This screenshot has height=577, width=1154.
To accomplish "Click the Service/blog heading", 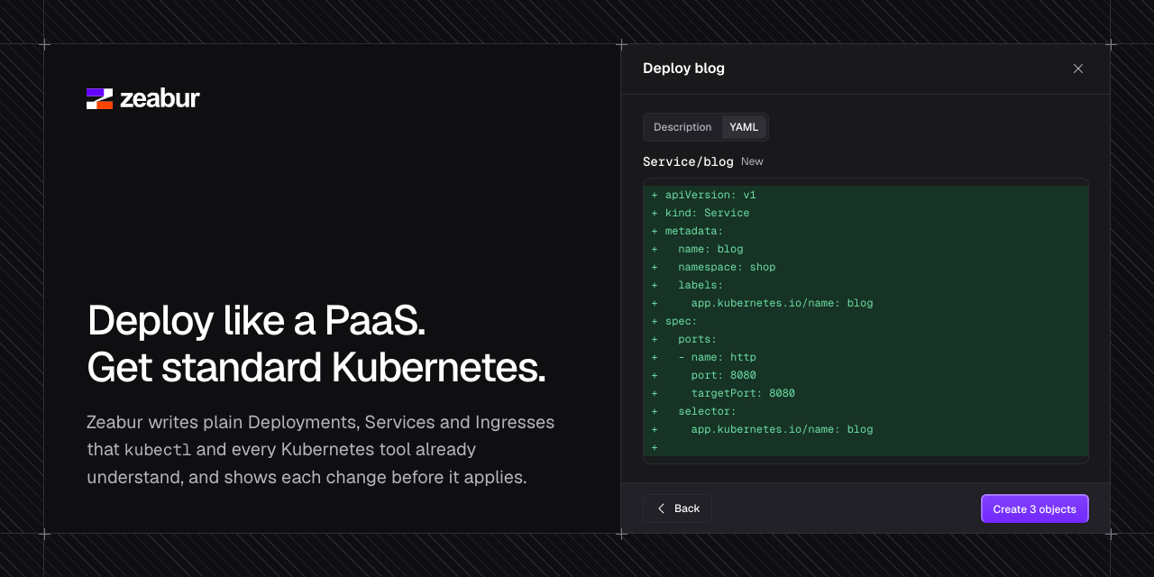I will pyautogui.click(x=688, y=161).
